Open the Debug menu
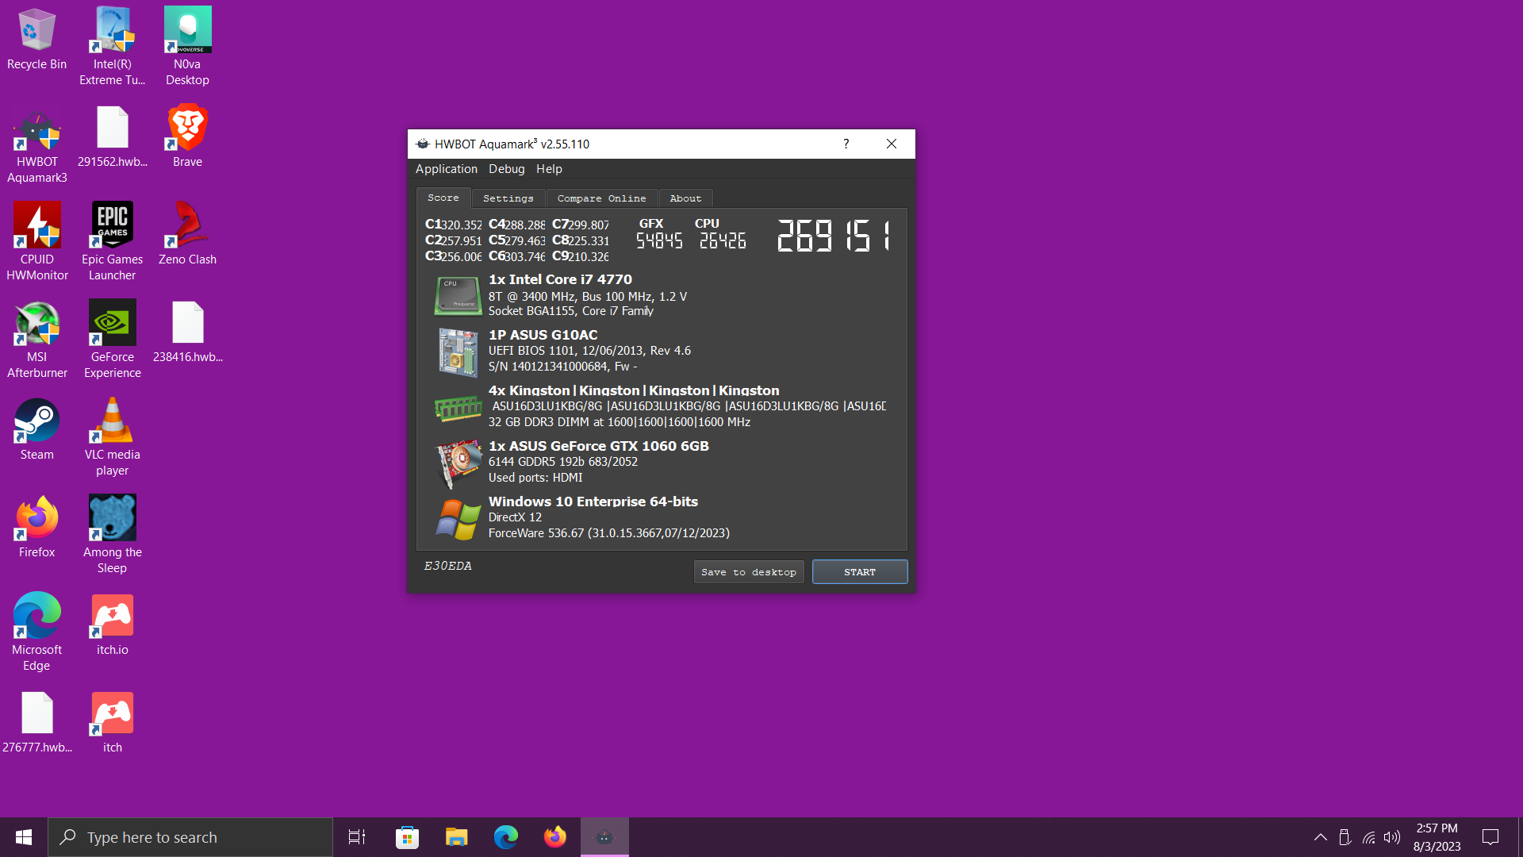The height and width of the screenshot is (857, 1523). [506, 169]
